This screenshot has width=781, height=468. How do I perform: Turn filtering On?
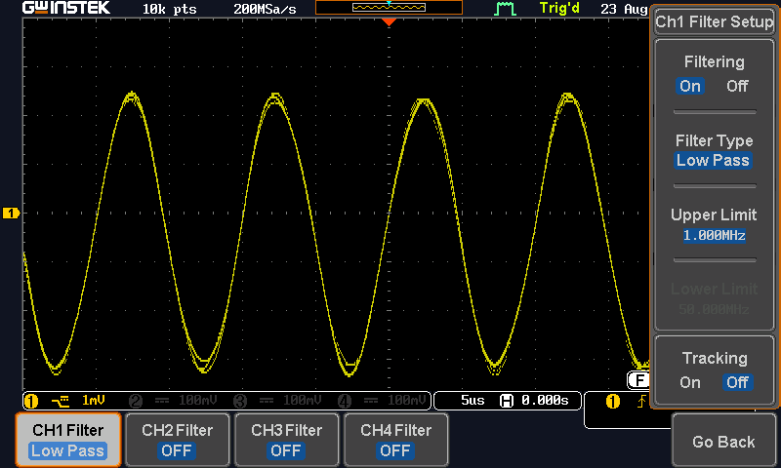coord(690,86)
